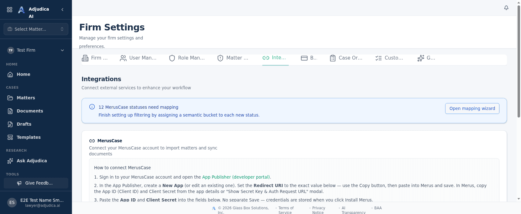Click the Ask Adjudica sparkles icon
Viewport: 521px width, 214px height.
click(x=10, y=161)
